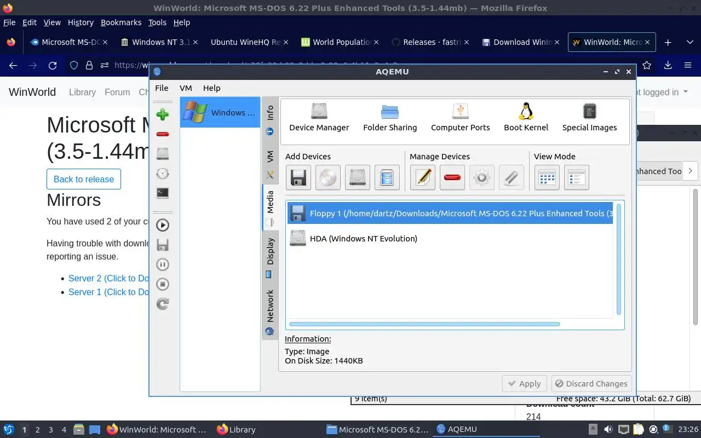Click Firefox reload page button
Screen dimensions: 701x438
coord(53,65)
